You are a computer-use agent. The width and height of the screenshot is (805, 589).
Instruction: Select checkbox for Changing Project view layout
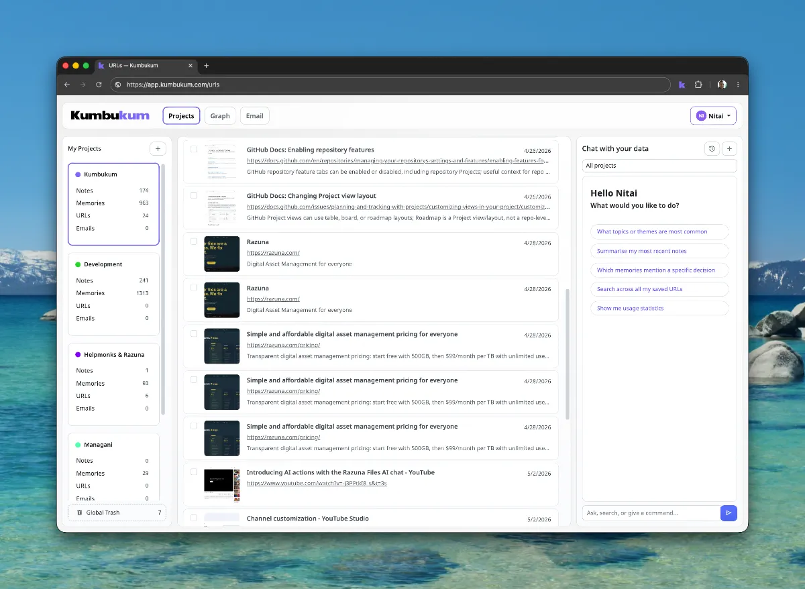pos(194,195)
